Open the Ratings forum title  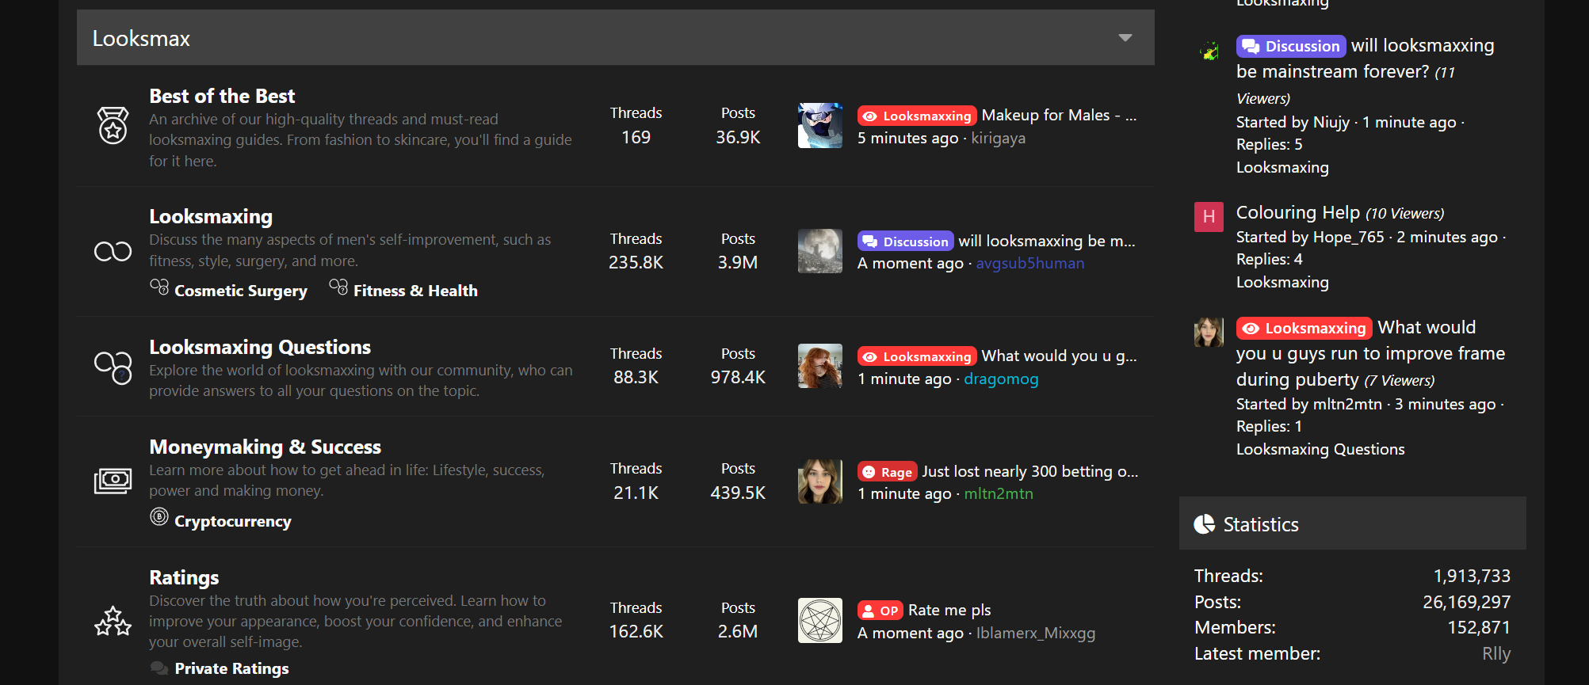[x=184, y=577]
